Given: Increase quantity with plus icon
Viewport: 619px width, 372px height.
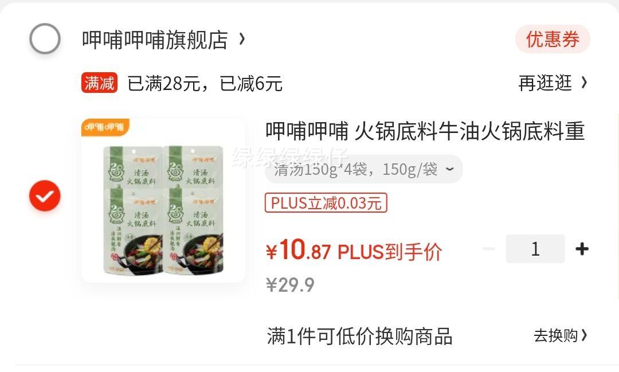Looking at the screenshot, I should (x=582, y=249).
